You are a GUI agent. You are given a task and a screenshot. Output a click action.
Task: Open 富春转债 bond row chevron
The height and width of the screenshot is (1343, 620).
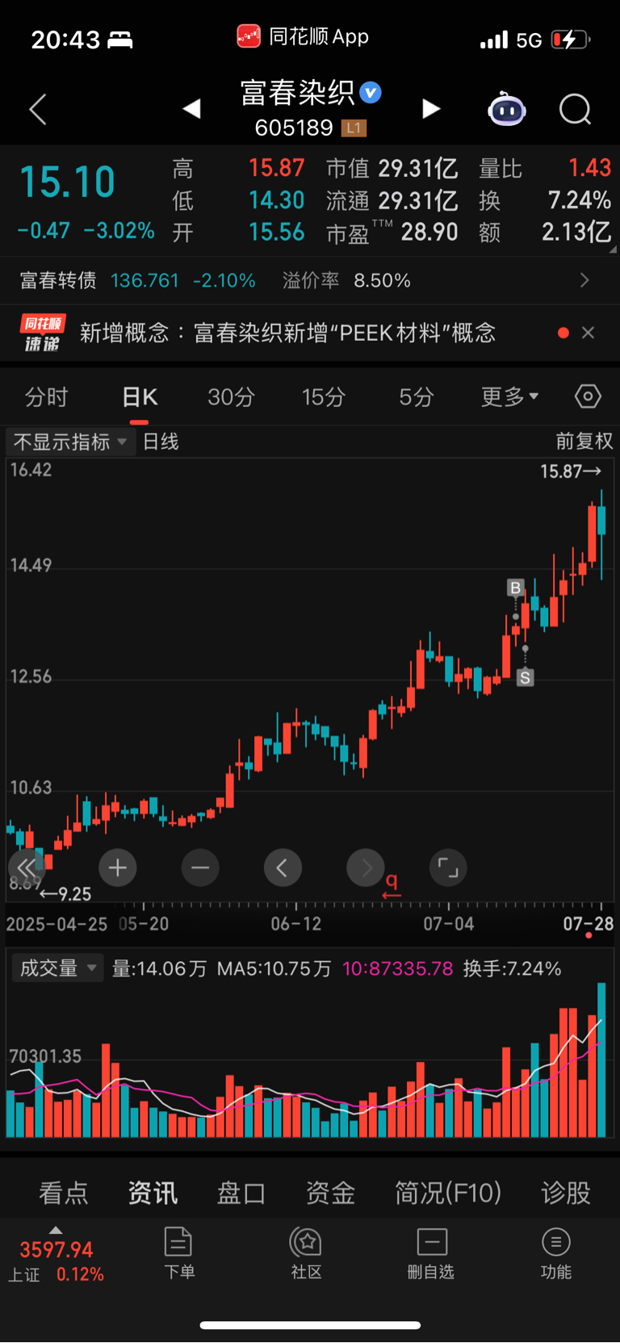584,280
